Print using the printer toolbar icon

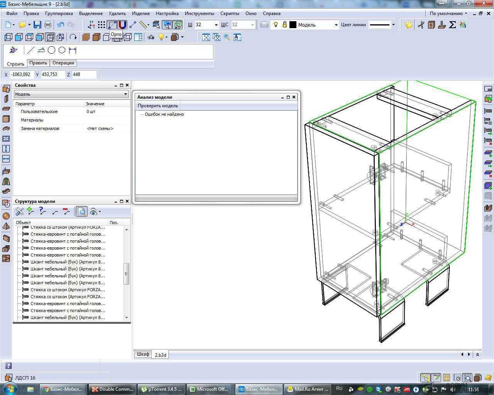48,25
